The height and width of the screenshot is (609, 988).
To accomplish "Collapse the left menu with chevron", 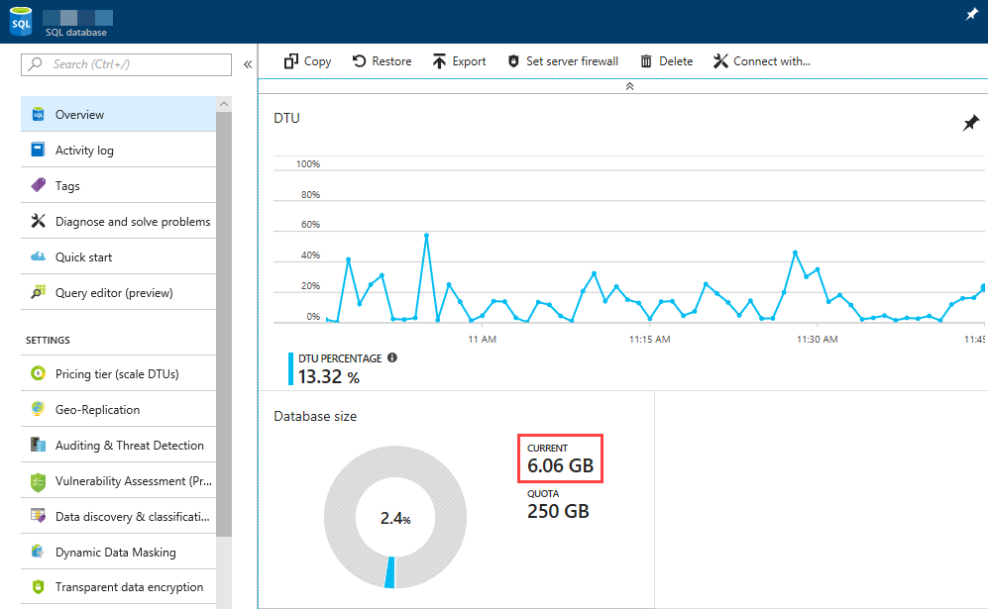I will [x=248, y=64].
